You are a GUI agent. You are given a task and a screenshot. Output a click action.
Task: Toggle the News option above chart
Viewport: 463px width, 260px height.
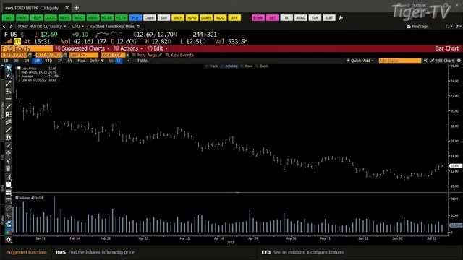click(247, 66)
